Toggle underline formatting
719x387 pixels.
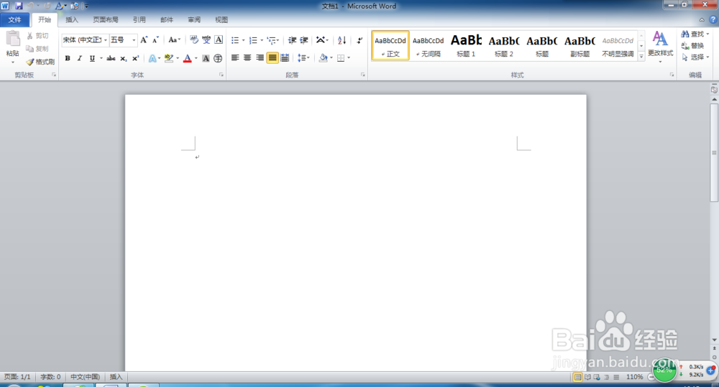point(92,59)
